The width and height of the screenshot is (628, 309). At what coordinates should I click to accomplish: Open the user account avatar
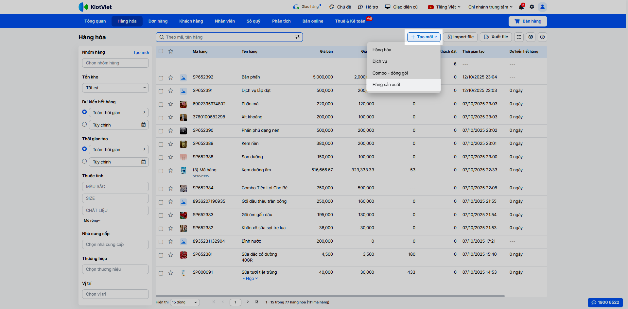(542, 7)
